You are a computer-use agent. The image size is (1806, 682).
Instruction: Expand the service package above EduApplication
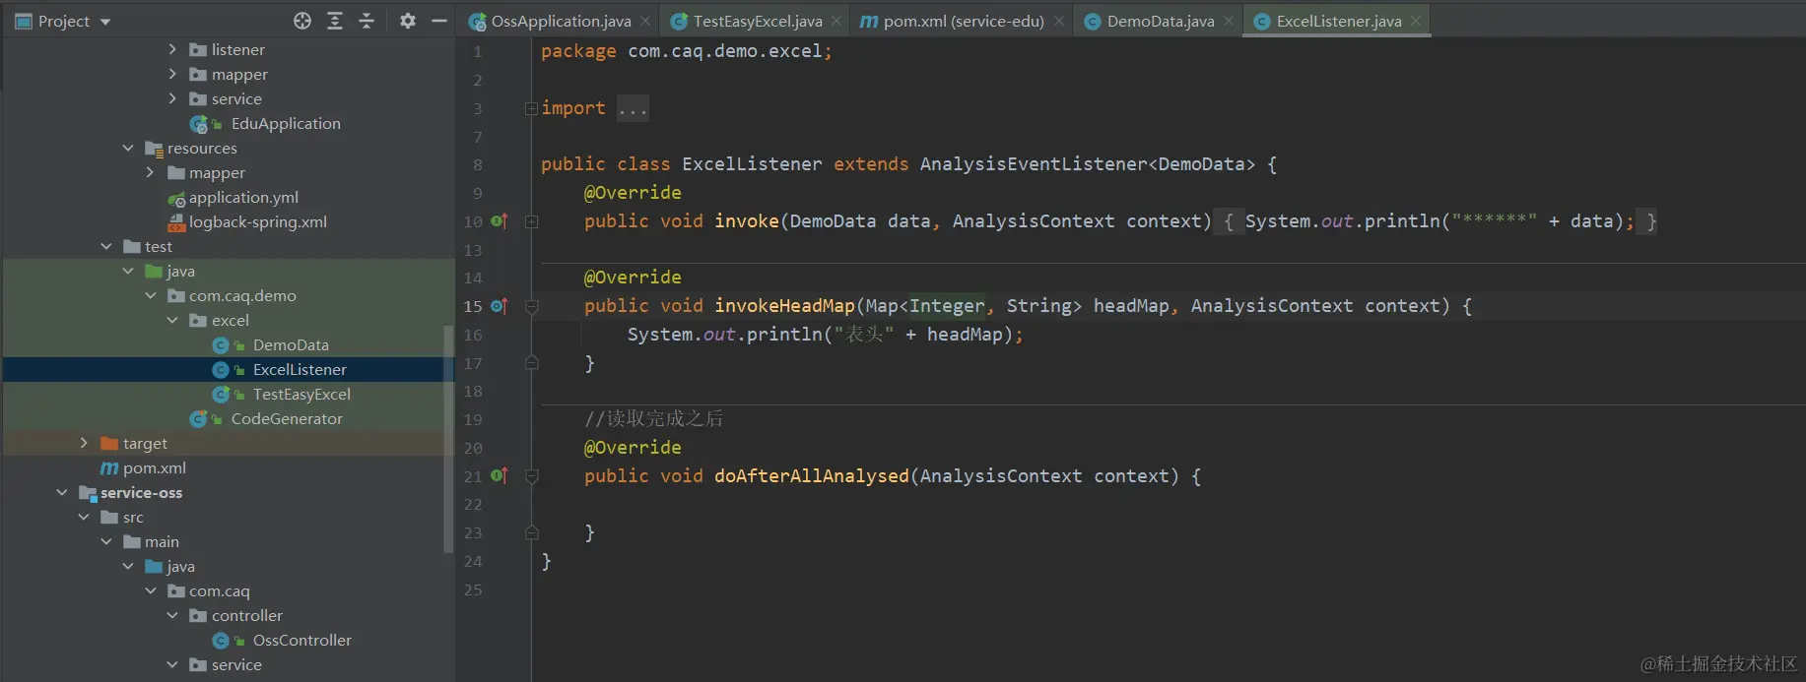point(172,98)
